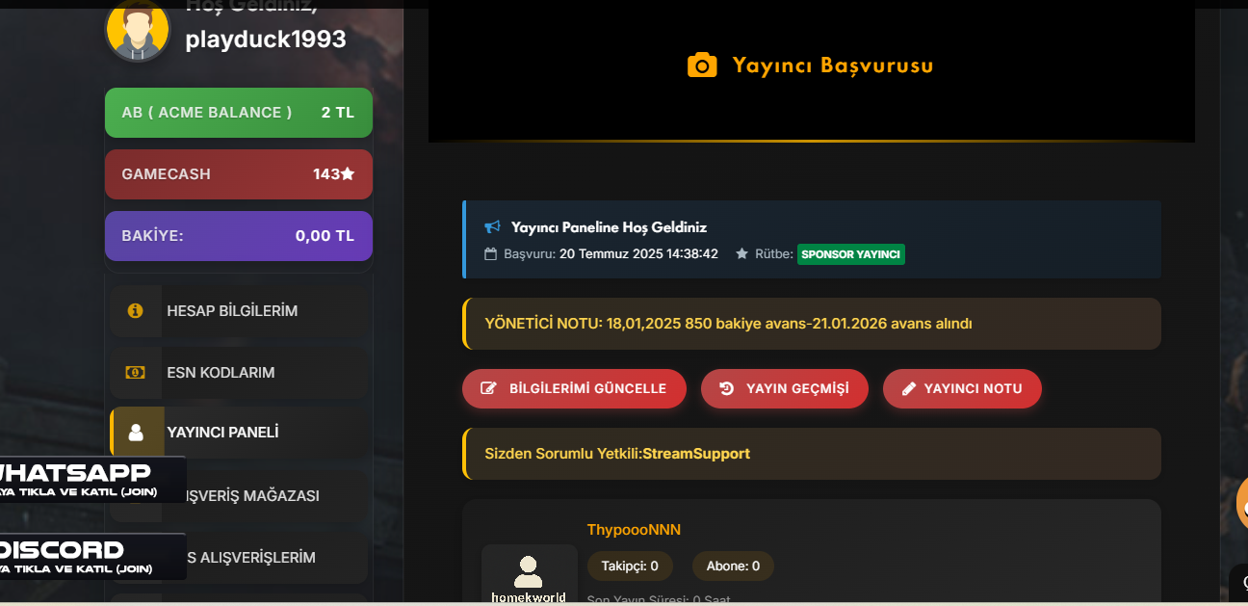Open the AB ( ACME BALANCE ) box
1248x606 pixels.
[x=239, y=113]
